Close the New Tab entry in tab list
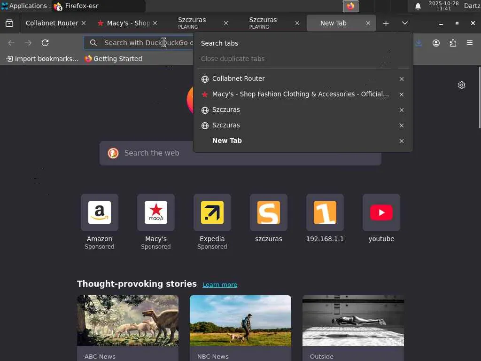Screen dimensions: 481x361 (402, 141)
